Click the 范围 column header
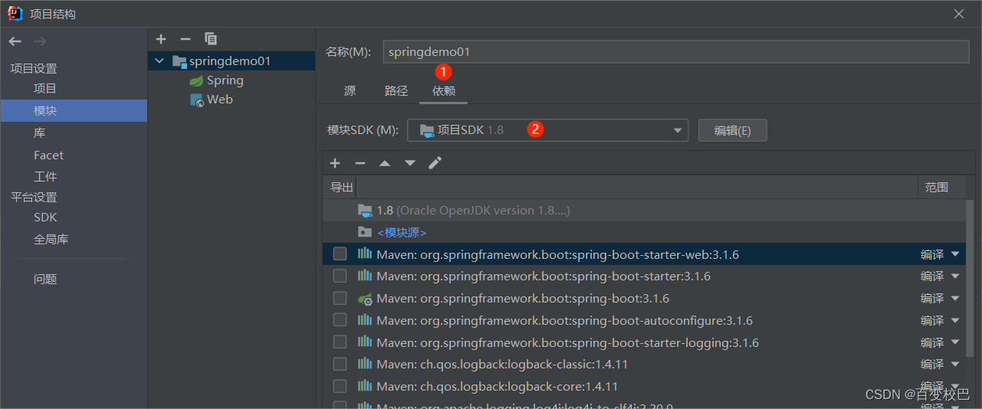The height and width of the screenshot is (409, 982). 937,187
